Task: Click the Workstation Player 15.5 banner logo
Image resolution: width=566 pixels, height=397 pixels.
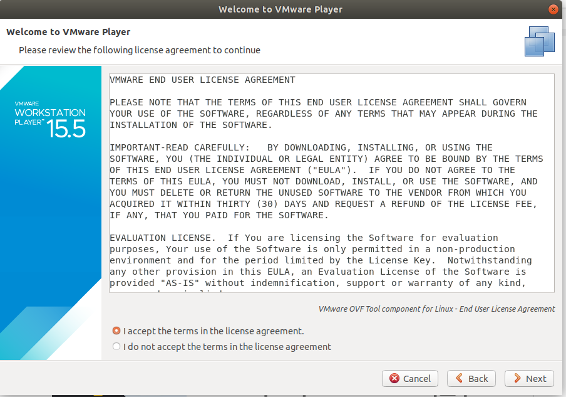Action: [x=50, y=120]
